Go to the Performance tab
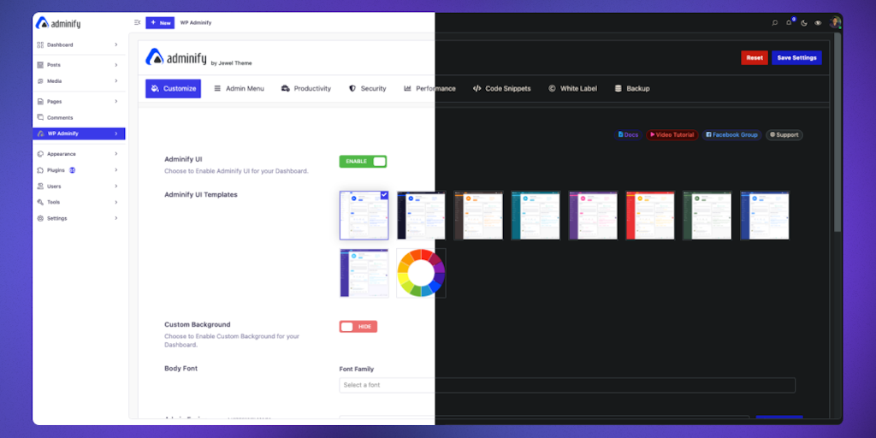 coord(429,88)
